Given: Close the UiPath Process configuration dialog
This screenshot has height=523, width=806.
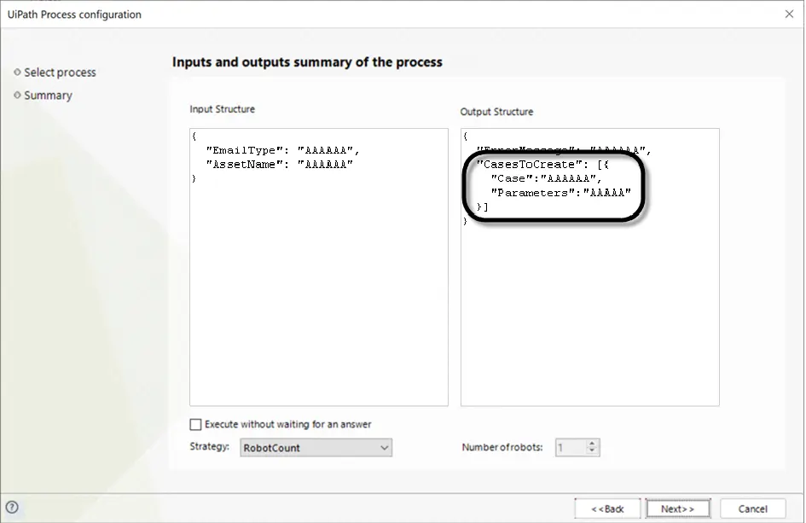Looking at the screenshot, I should coord(789,15).
